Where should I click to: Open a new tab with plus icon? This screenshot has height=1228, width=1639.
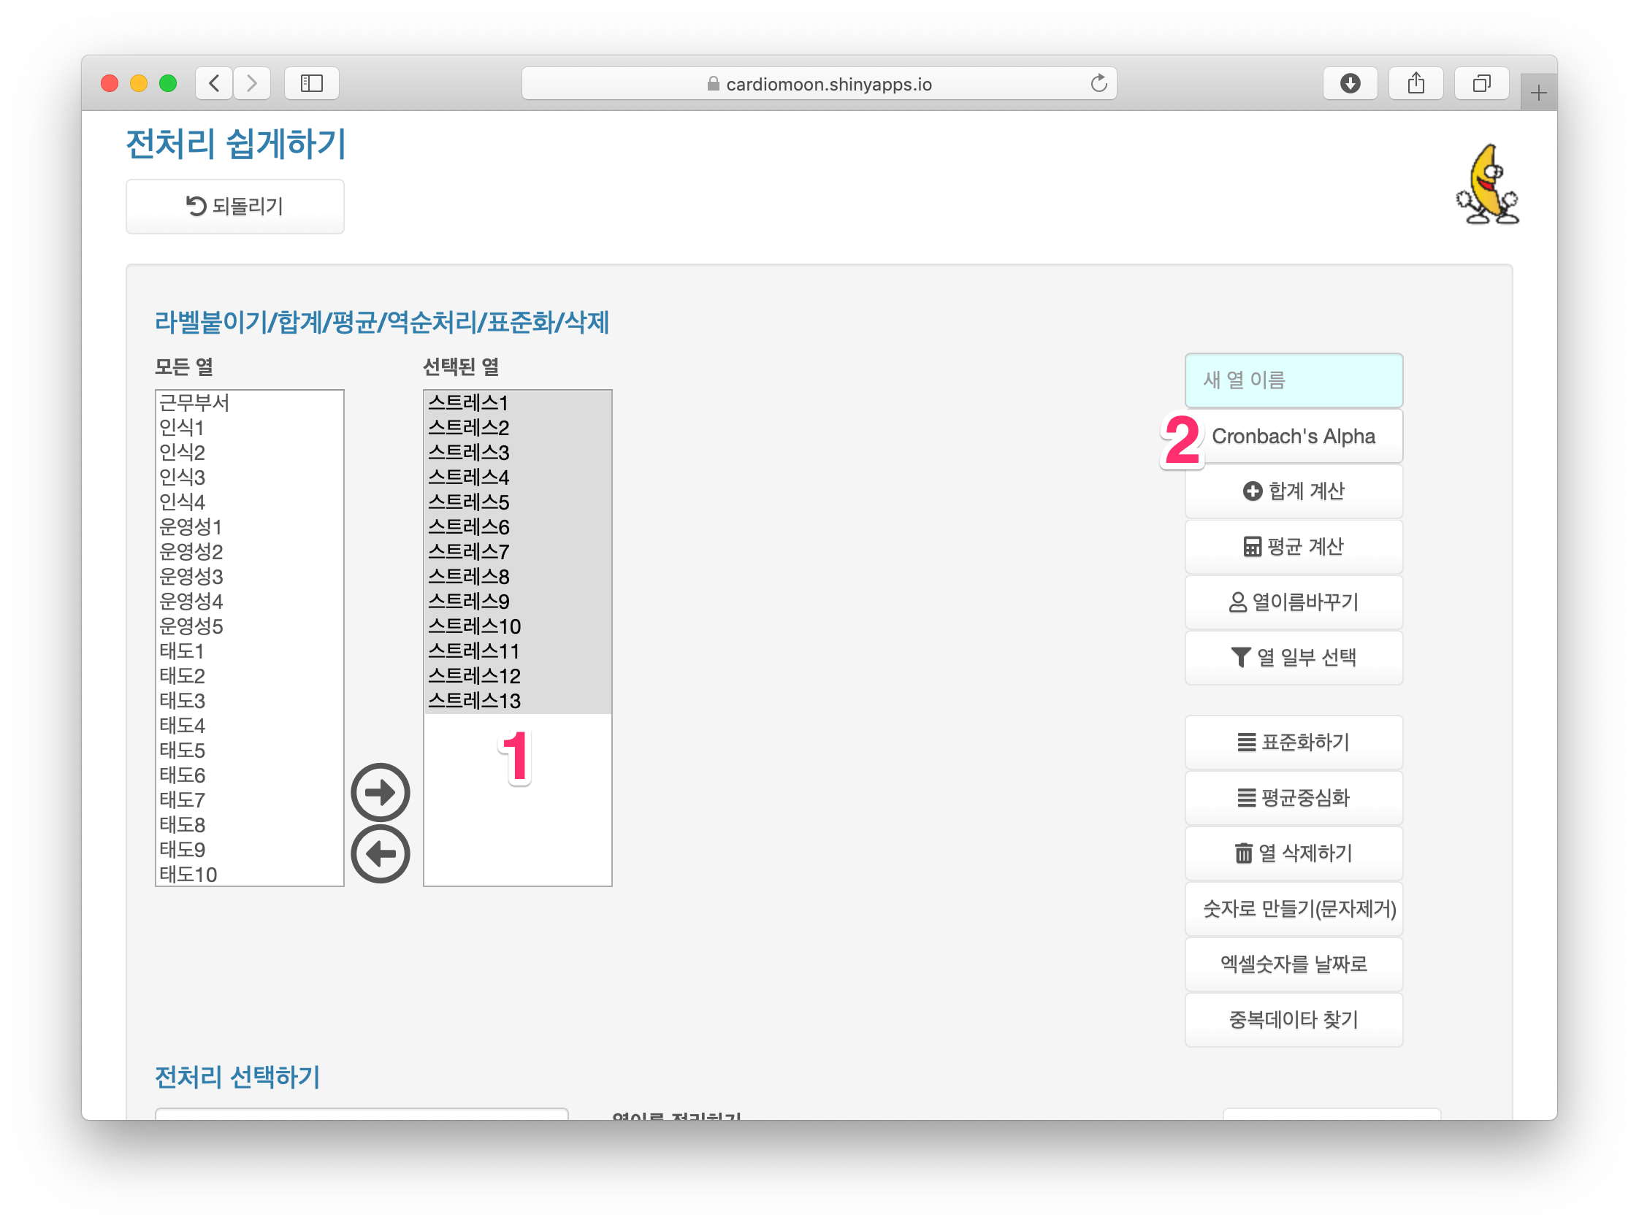click(x=1538, y=93)
